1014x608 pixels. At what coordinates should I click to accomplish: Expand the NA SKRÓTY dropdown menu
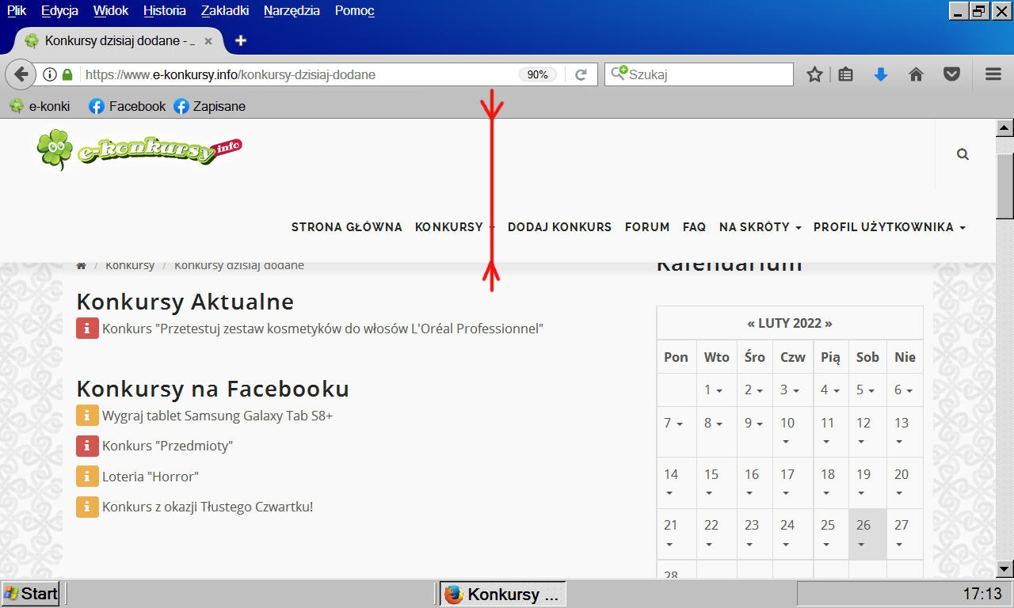pos(760,227)
